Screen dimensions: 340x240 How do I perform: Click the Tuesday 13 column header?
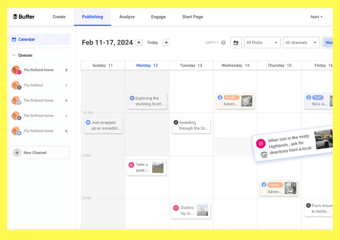pos(191,65)
